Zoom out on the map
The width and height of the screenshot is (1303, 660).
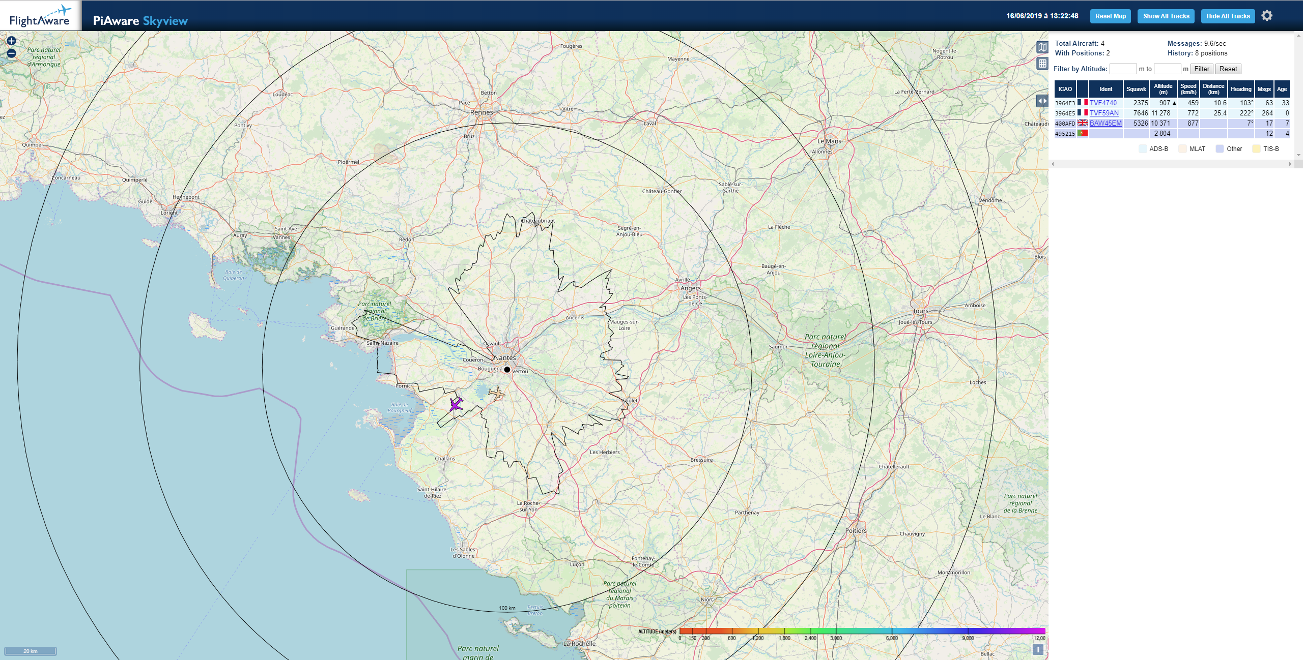click(11, 53)
